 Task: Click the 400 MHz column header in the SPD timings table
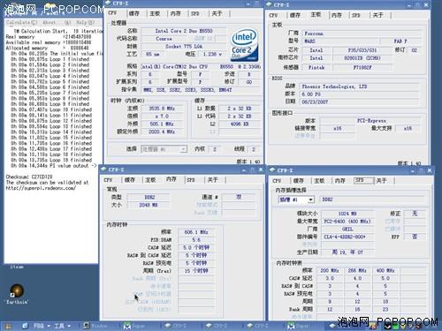[385, 270]
